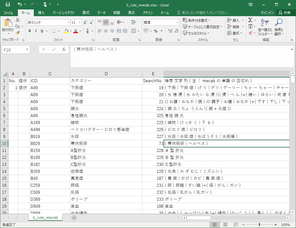The image size is (296, 228).
Task: Save the workbook with the floppy icon
Action: [x=8, y=4]
